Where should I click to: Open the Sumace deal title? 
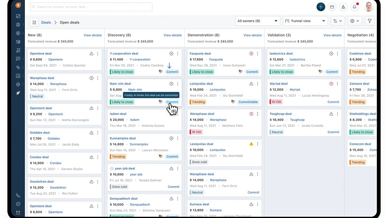pos(199,204)
